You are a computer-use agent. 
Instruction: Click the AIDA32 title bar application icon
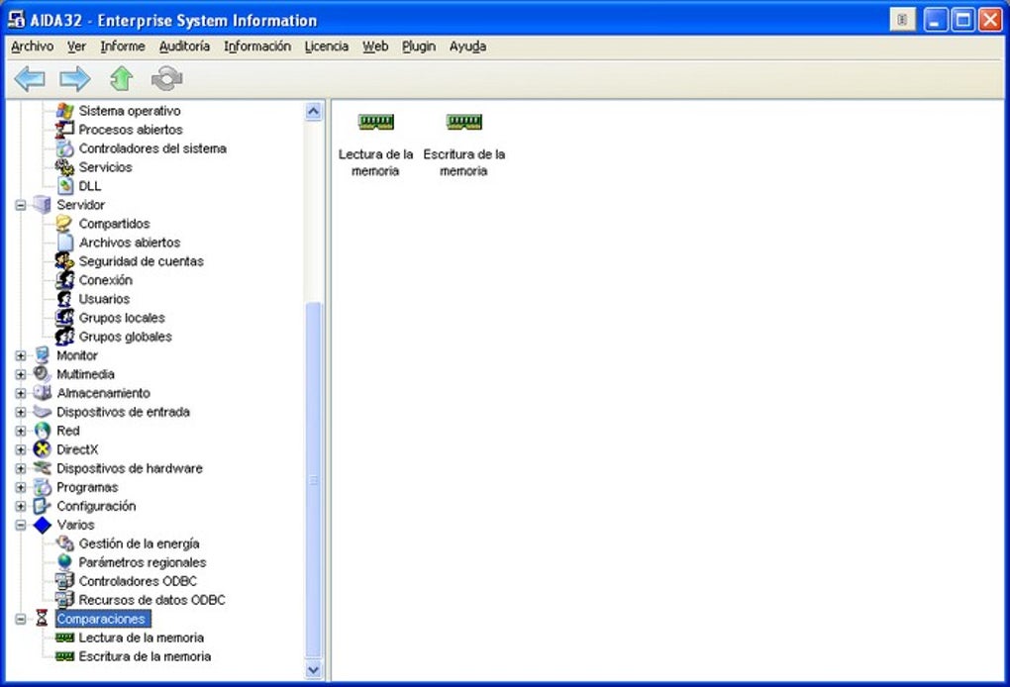tap(16, 20)
